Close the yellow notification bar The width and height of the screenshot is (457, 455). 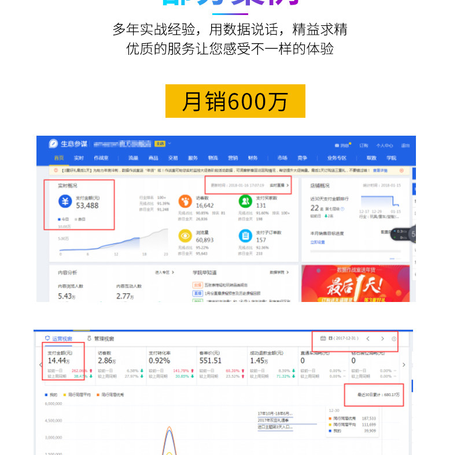click(x=401, y=170)
